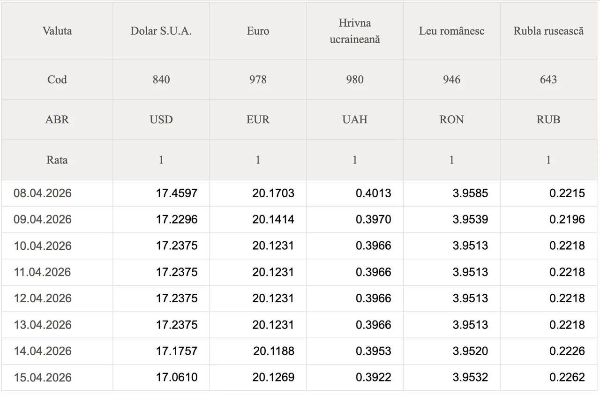
Task: Click the Hrivna ucraineană header cell
Action: coord(355,31)
